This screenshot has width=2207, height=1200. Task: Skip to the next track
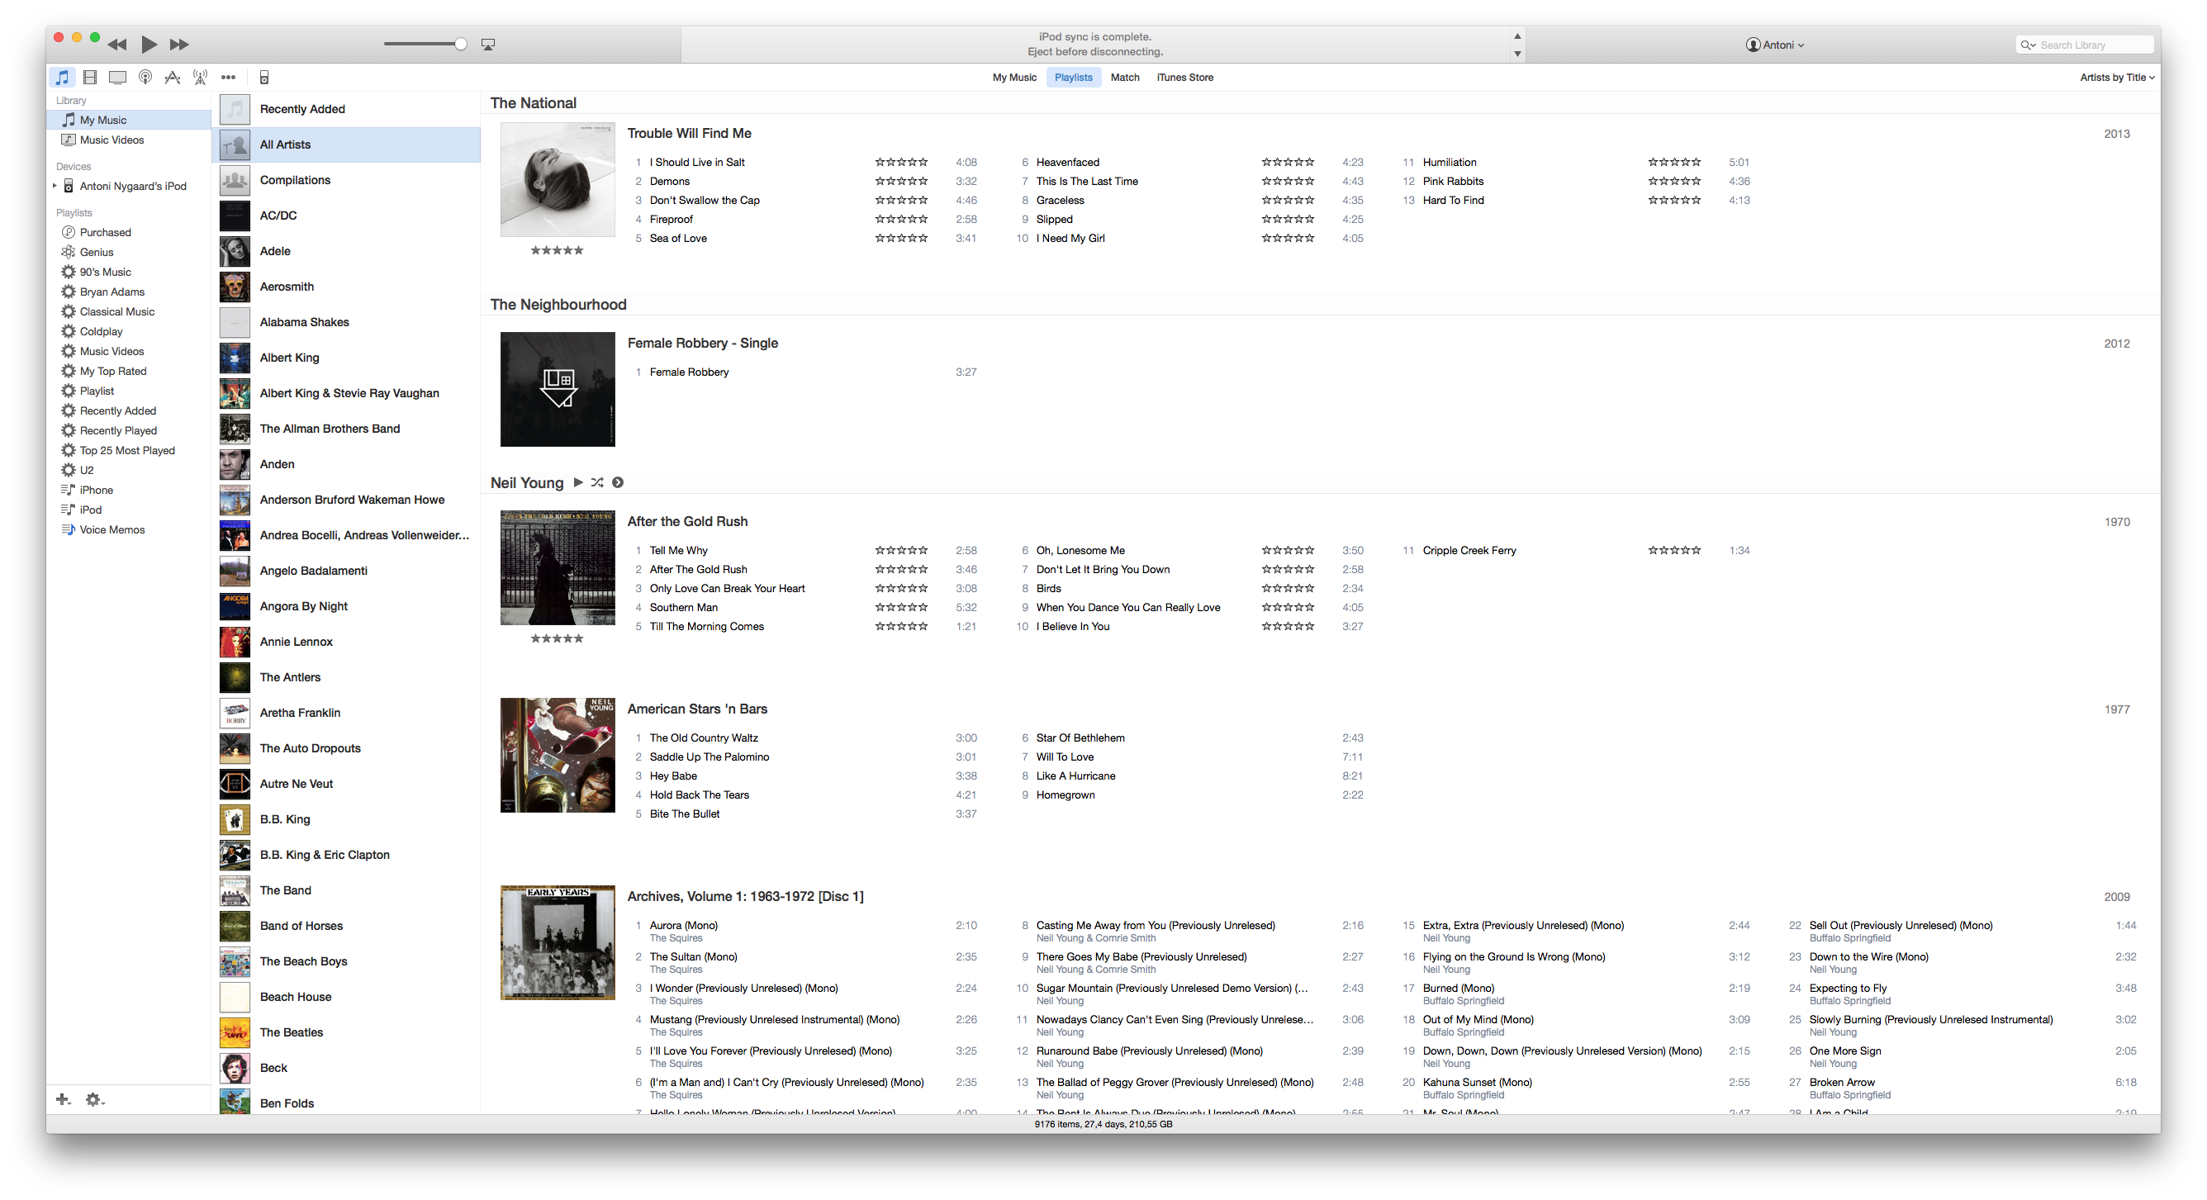pyautogui.click(x=179, y=45)
